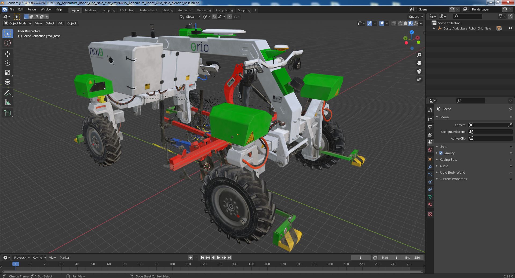Open the Options dropdown
Screen dimensions: 515x278
point(416,17)
